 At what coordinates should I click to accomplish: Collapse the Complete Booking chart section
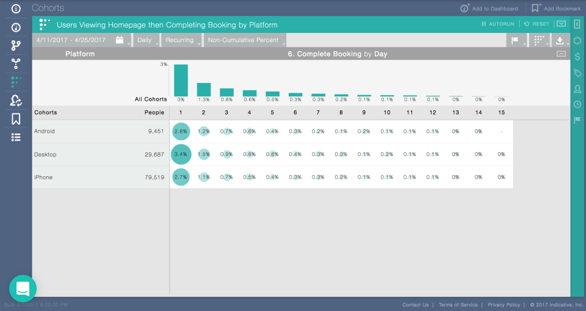561,54
